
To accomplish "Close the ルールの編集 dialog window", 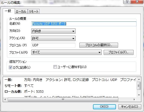I will (137, 2).
